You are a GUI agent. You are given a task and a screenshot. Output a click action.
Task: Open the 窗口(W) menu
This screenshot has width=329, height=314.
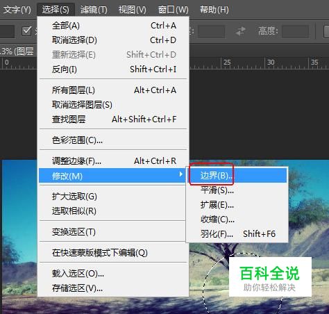(x=173, y=10)
